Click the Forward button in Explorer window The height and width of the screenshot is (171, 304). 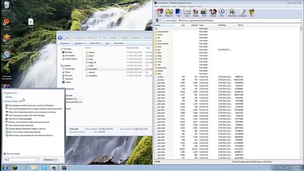click(64, 38)
